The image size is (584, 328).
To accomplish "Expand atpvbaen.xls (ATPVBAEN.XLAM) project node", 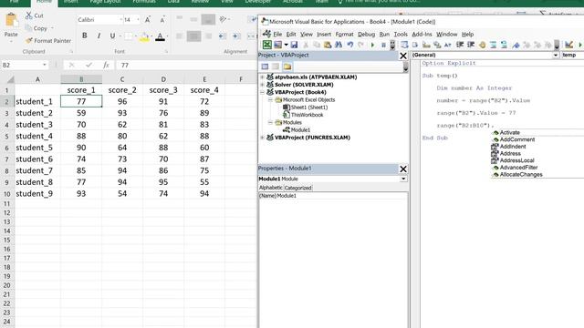I will [262, 77].
